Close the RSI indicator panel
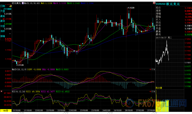 [x=154, y=91]
